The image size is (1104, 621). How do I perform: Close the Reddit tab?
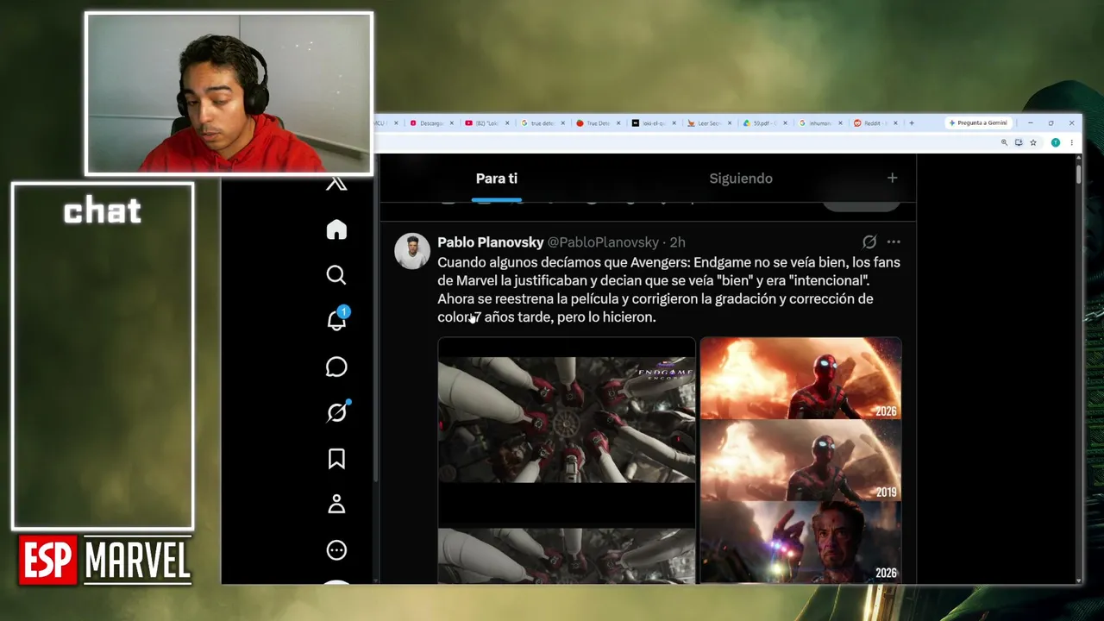(x=896, y=123)
